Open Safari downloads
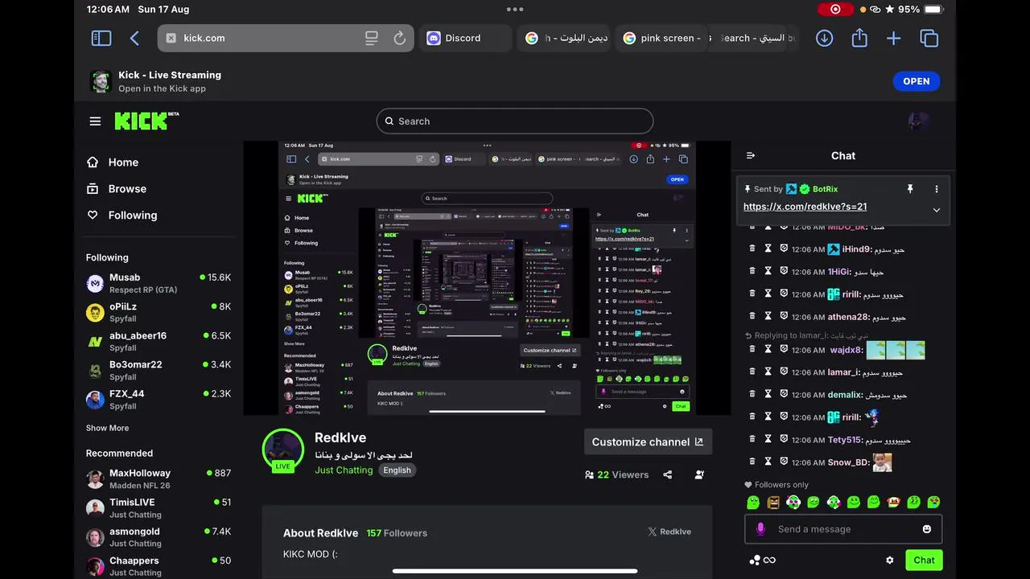 (824, 38)
